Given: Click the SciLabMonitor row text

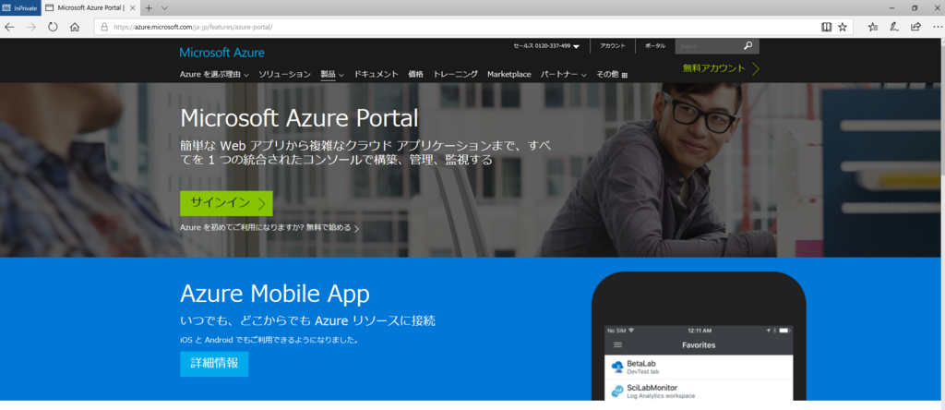Looking at the screenshot, I should [x=652, y=388].
